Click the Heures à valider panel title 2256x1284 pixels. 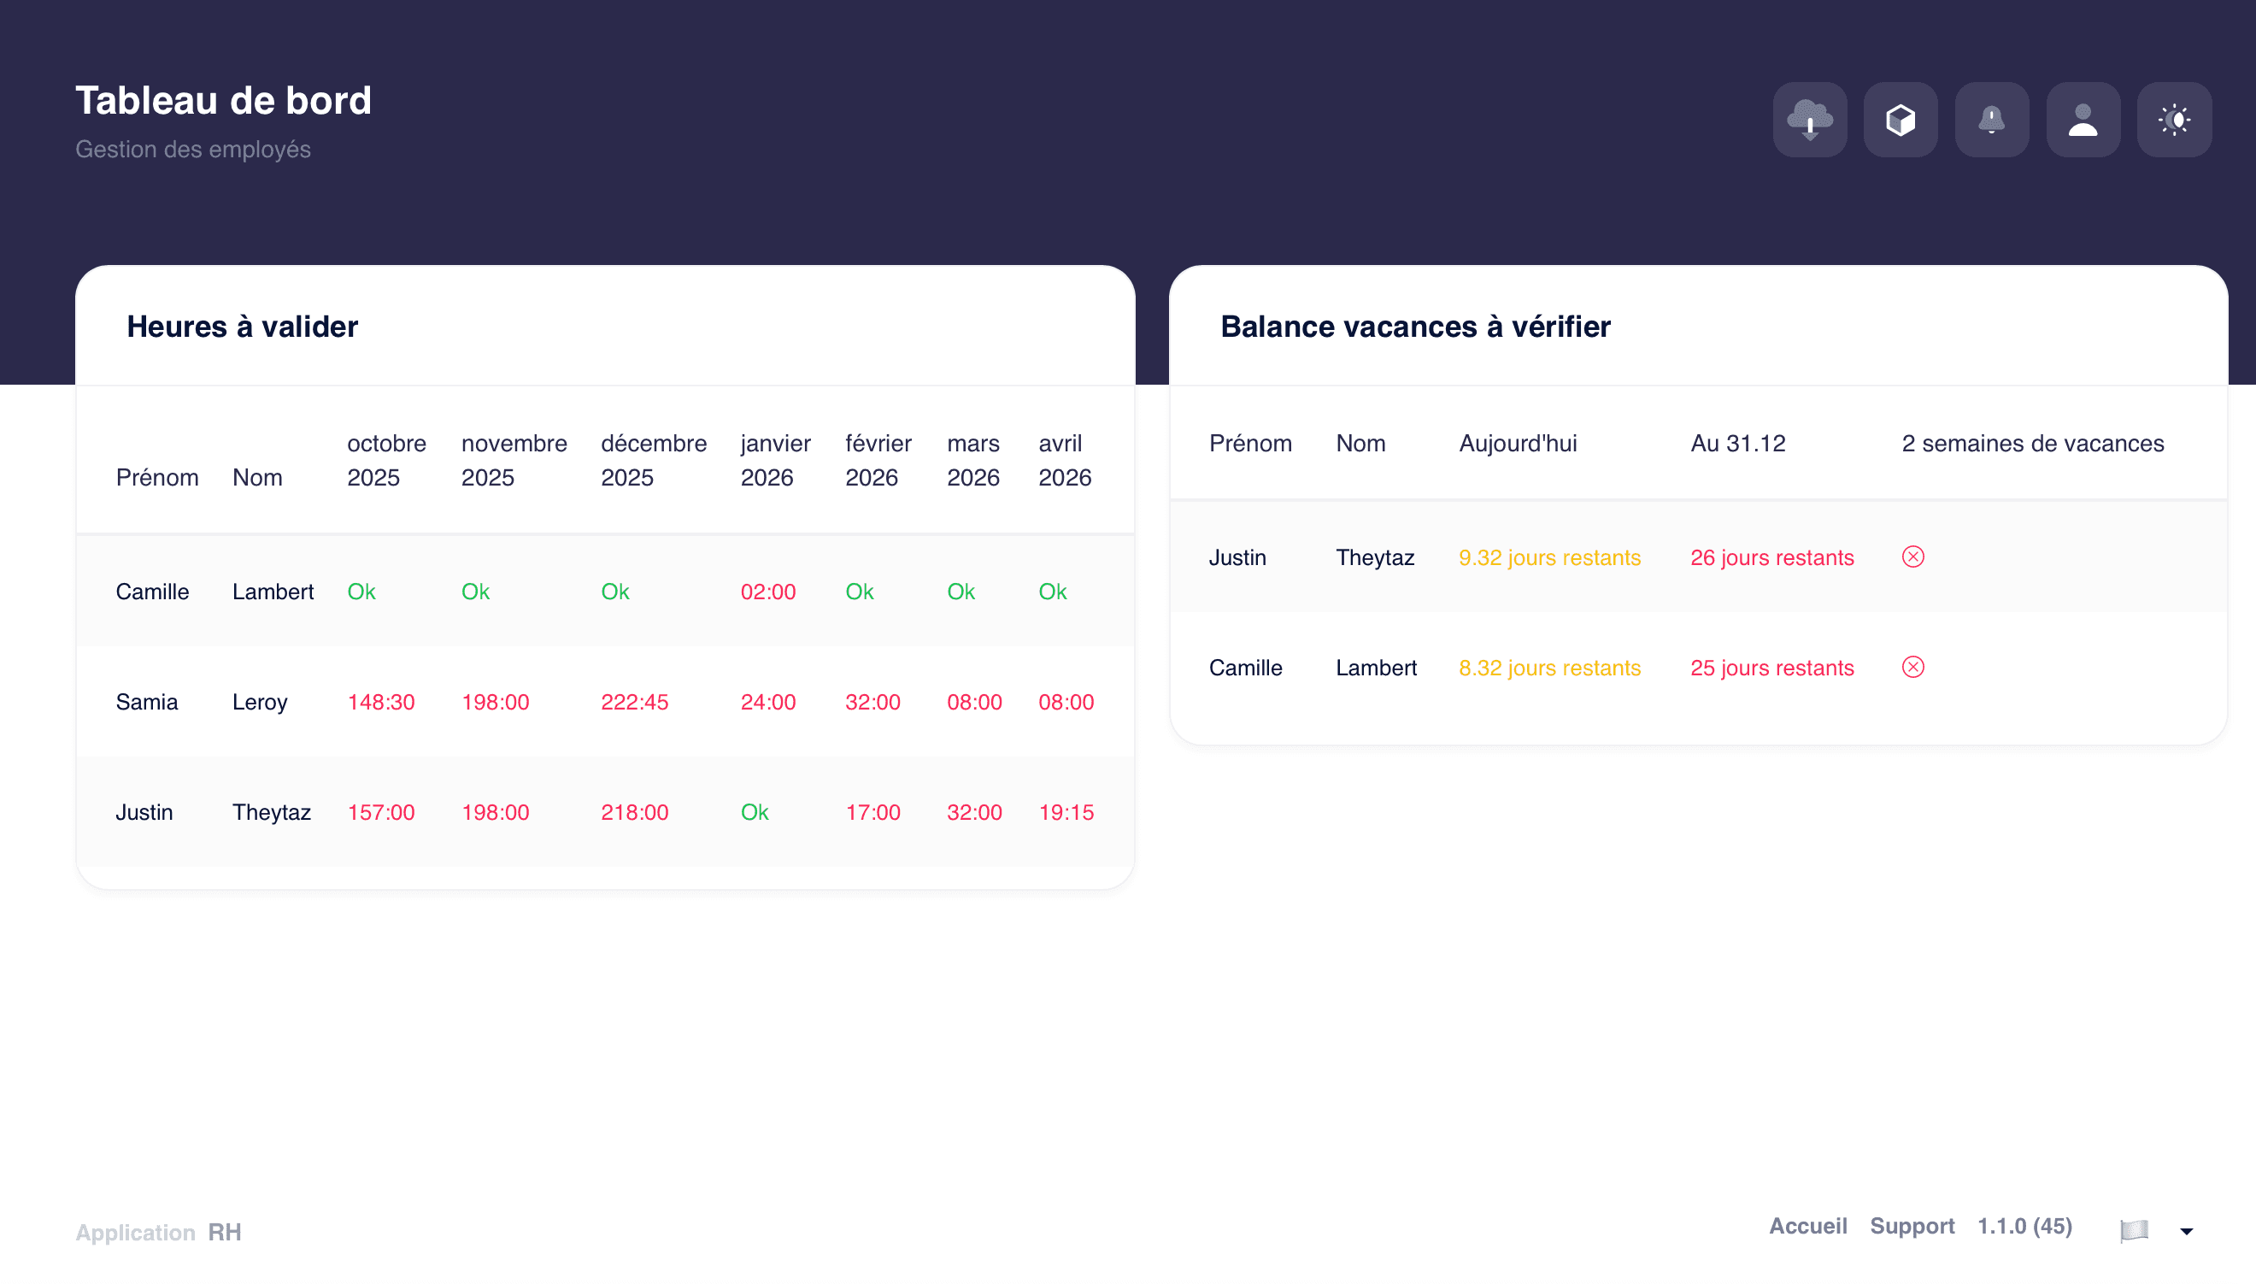(x=243, y=327)
